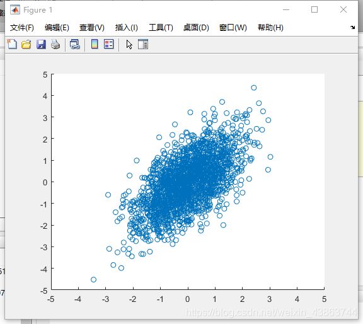
Task: Save the figure using the floppy disk icon
Action: pos(41,44)
